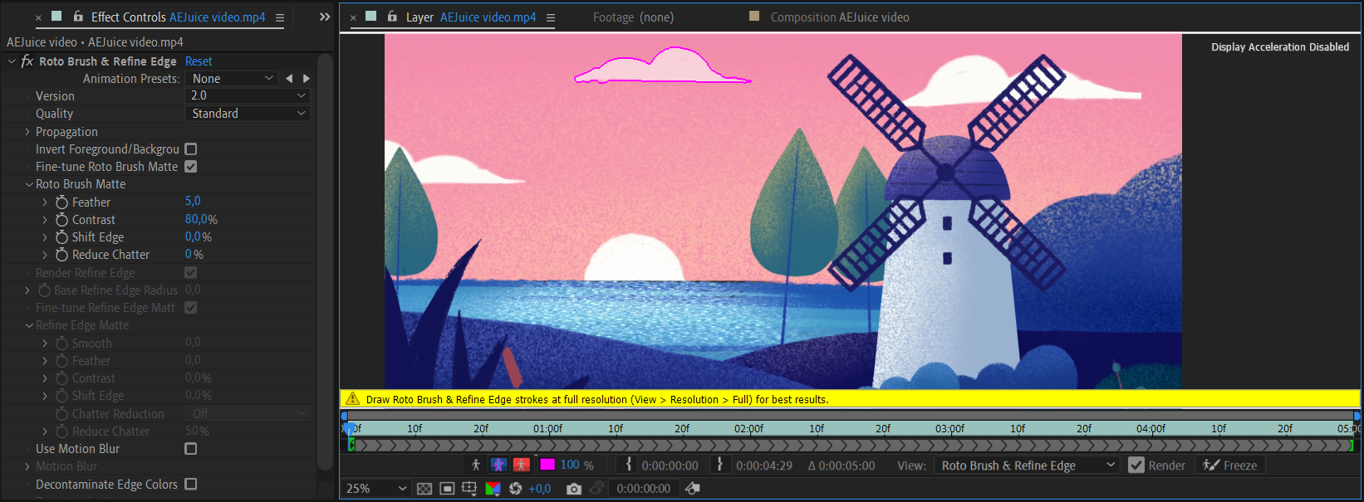Click the icon beside the 0:00:00:00 timecode
The width and height of the screenshot is (1364, 502).
(693, 489)
